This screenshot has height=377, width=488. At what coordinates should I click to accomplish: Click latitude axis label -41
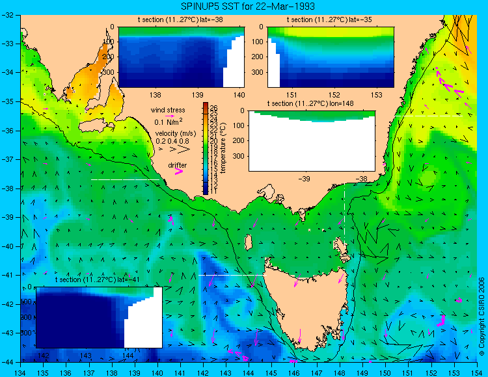tap(7, 275)
